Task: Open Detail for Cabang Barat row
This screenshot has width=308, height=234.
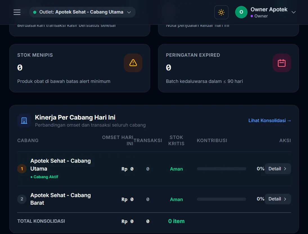Action: (278, 199)
